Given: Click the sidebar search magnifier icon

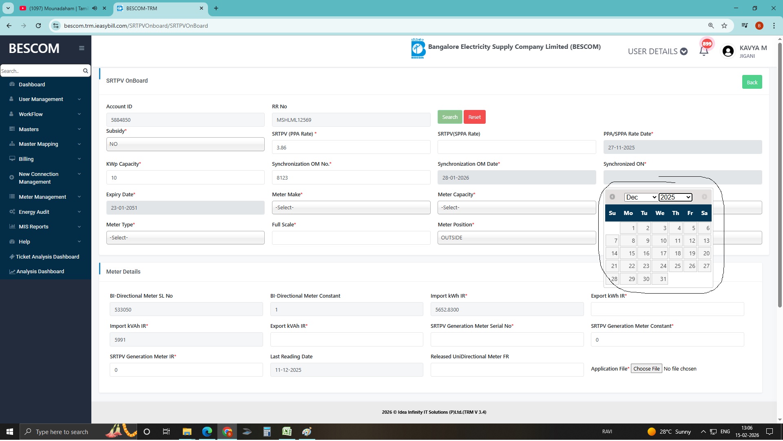Looking at the screenshot, I should pos(85,71).
